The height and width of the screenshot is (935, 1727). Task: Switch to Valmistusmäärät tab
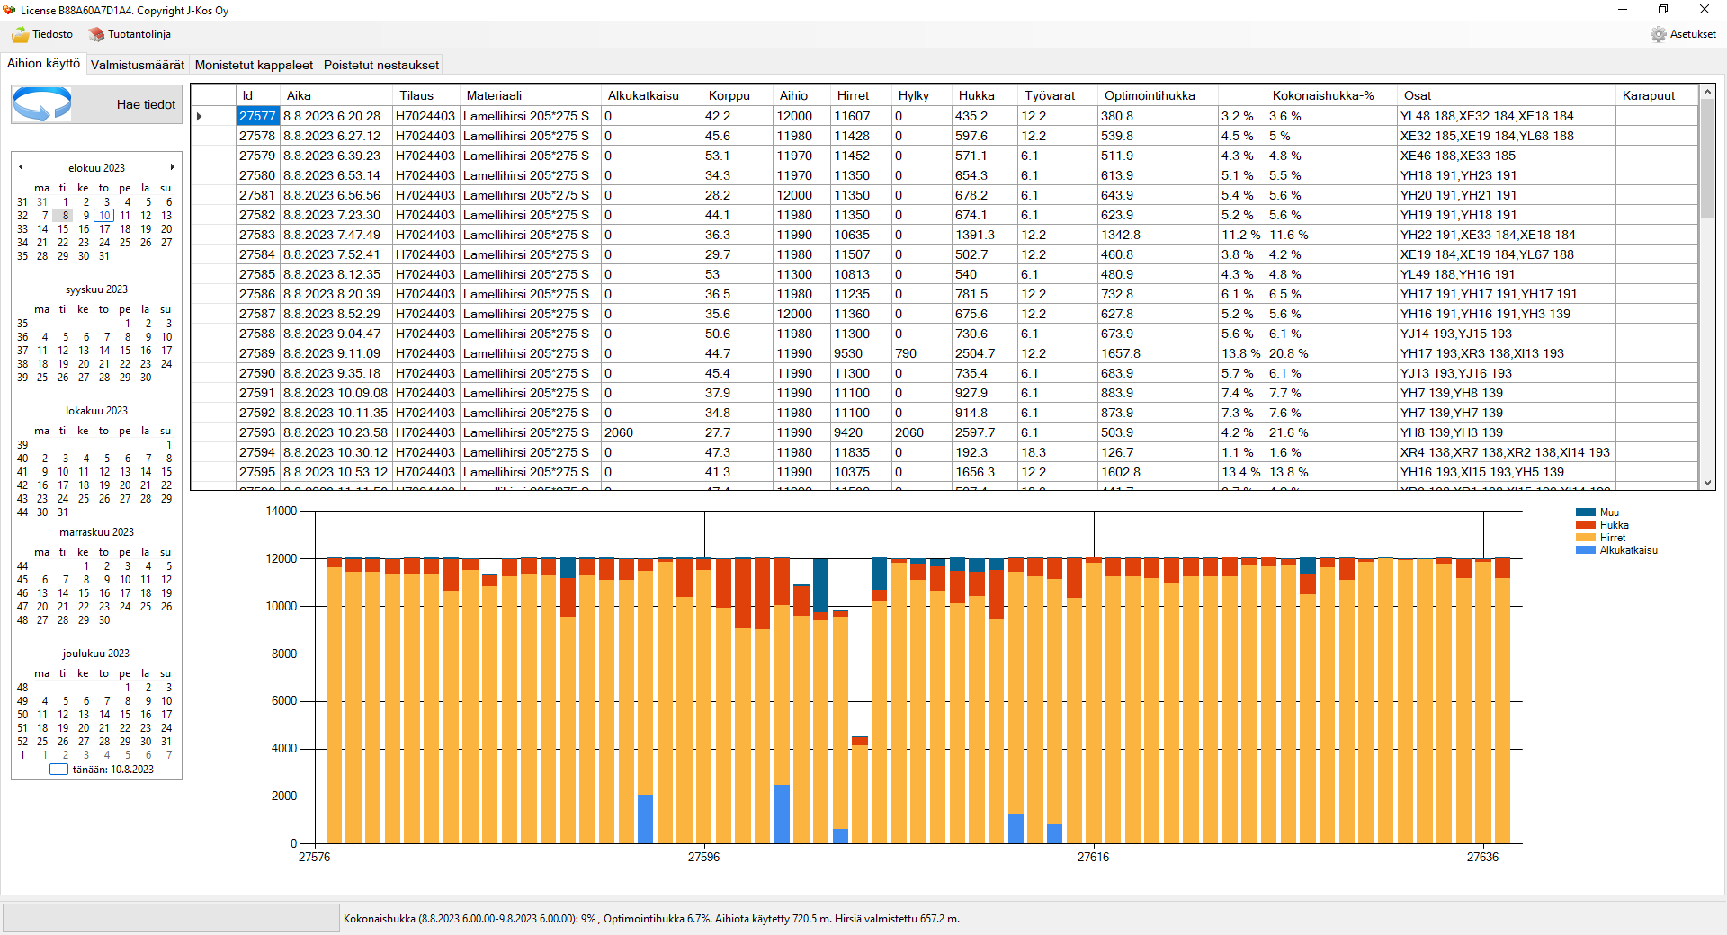[x=138, y=65]
